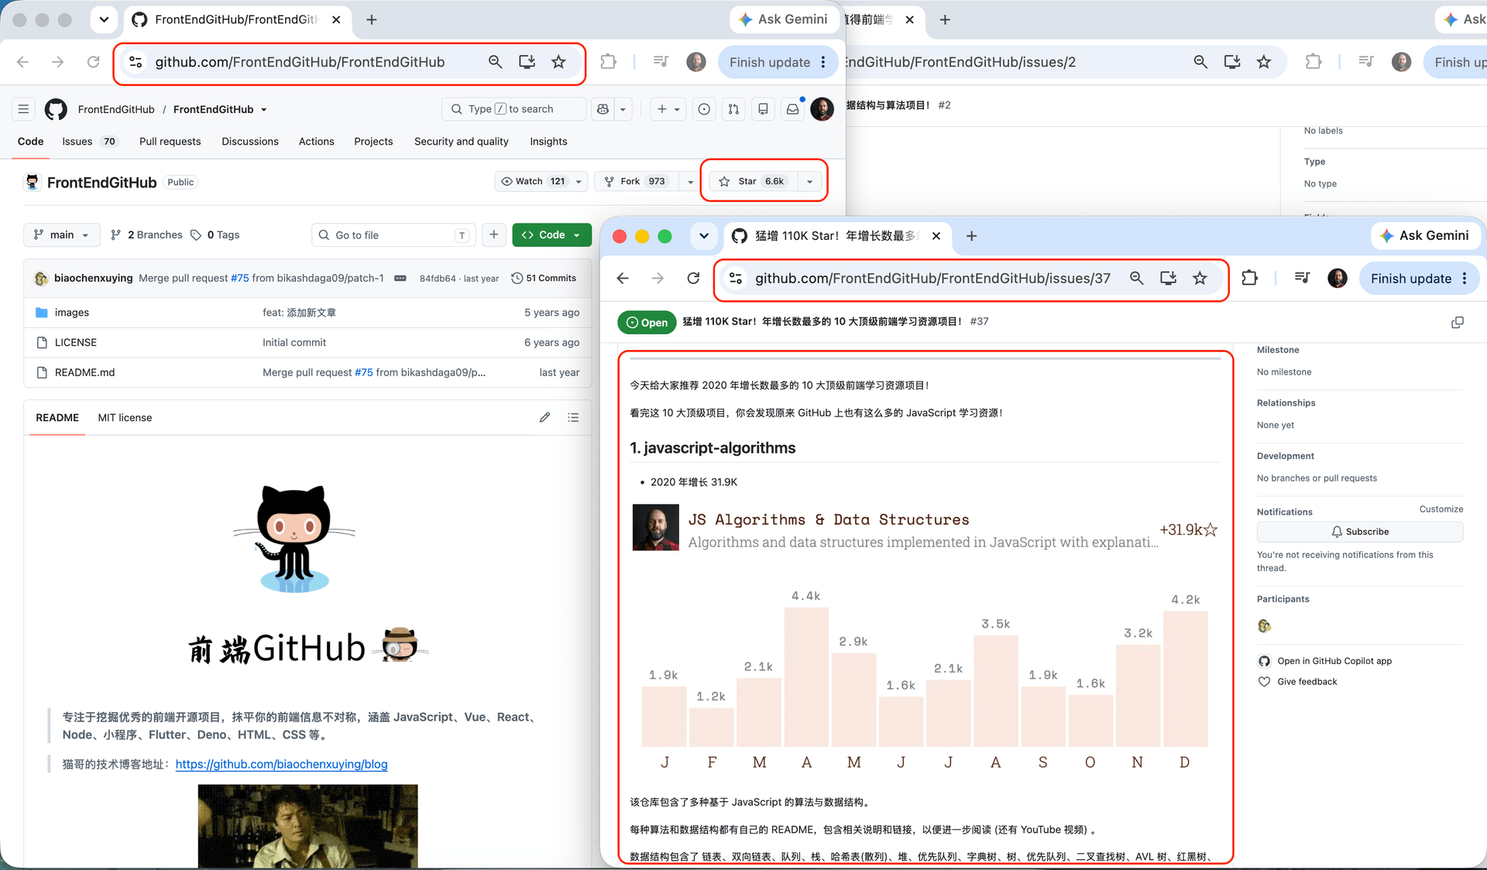Bookmark the repo page with star icon
1487x870 pixels.
pyautogui.click(x=558, y=62)
